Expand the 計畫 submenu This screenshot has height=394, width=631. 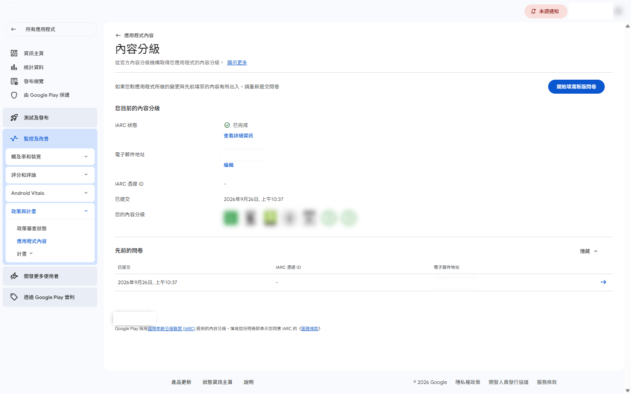(25, 254)
